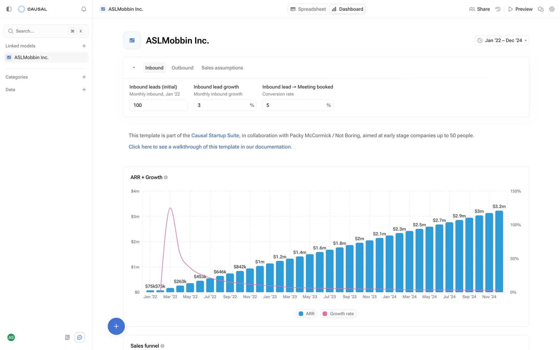Open the Jan '22 – Dec '24 date range dropdown
The image size is (560, 350).
point(502,40)
